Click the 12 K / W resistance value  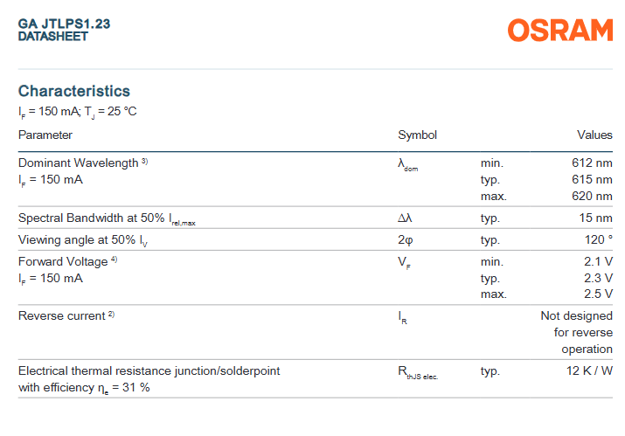(x=589, y=371)
